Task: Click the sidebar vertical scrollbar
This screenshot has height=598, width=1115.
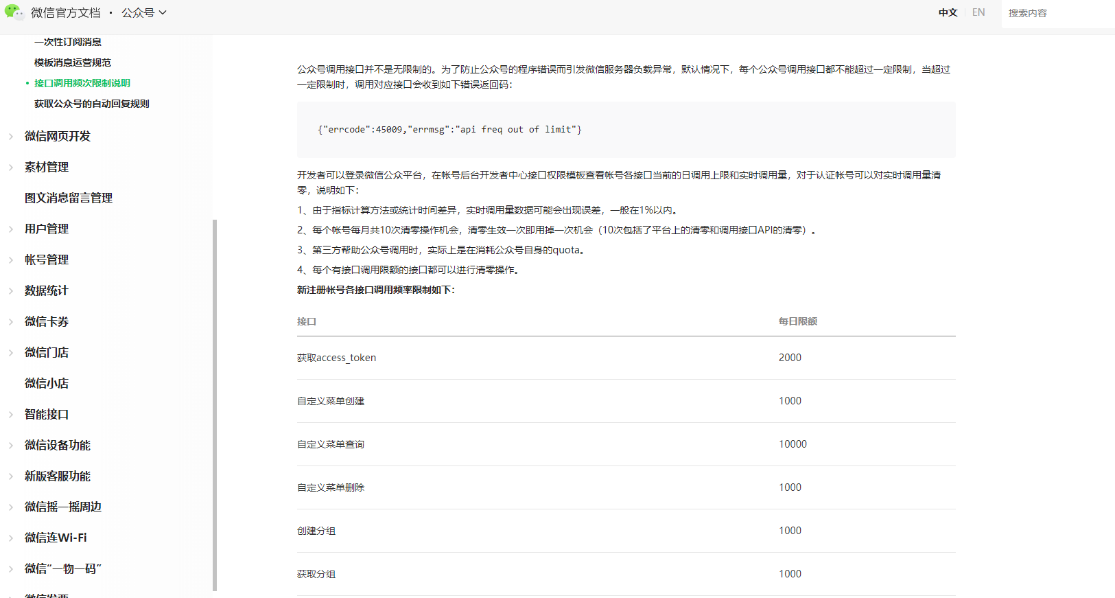Action: click(x=215, y=405)
